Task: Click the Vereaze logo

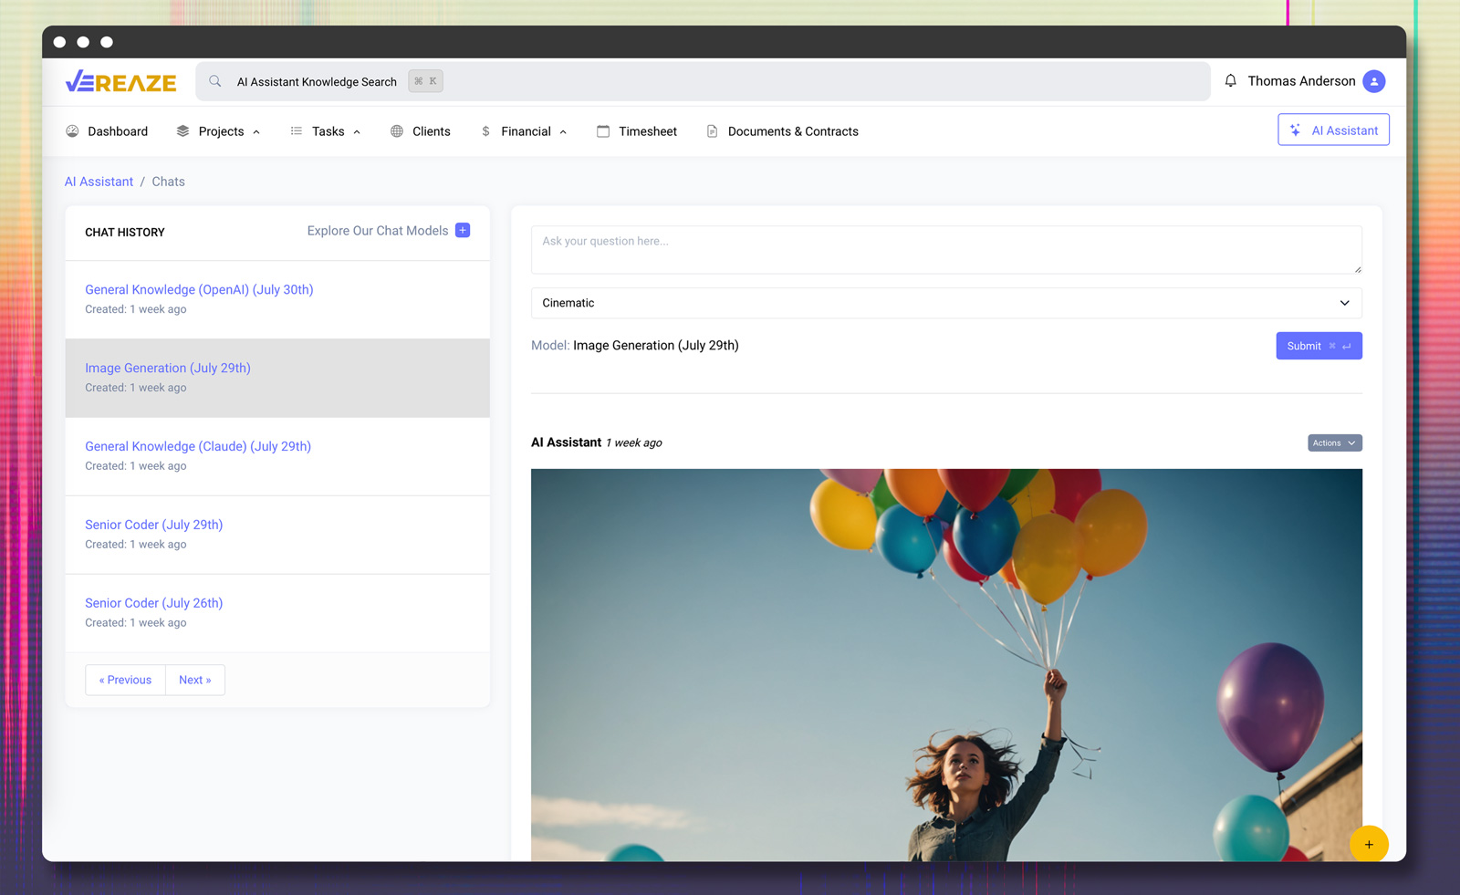Action: tap(121, 82)
